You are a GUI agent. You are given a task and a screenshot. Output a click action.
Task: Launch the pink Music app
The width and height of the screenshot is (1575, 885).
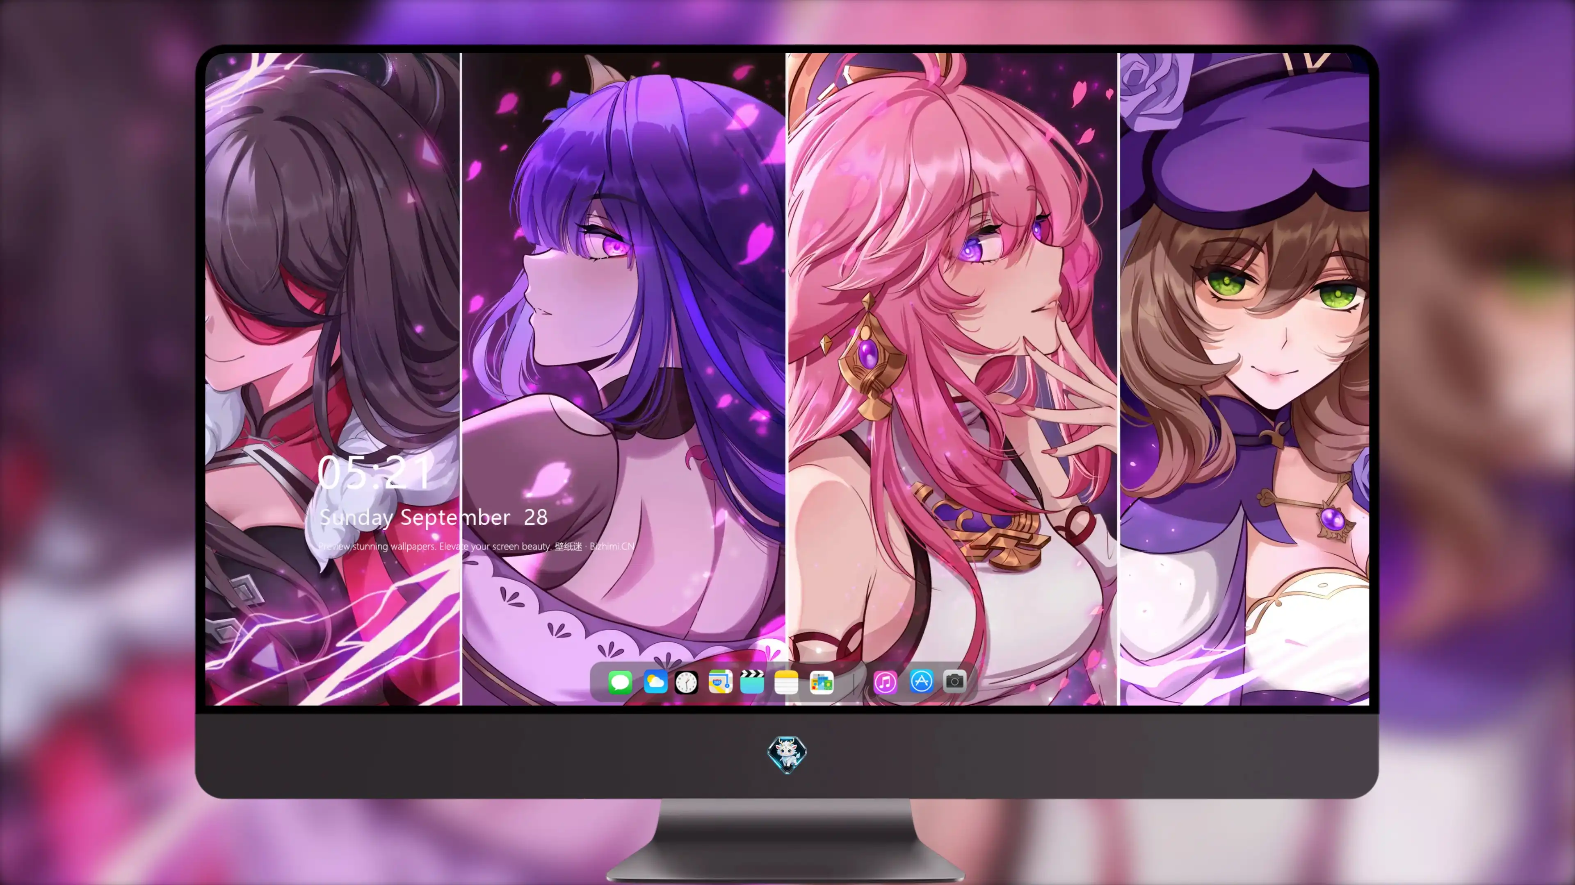pos(886,682)
